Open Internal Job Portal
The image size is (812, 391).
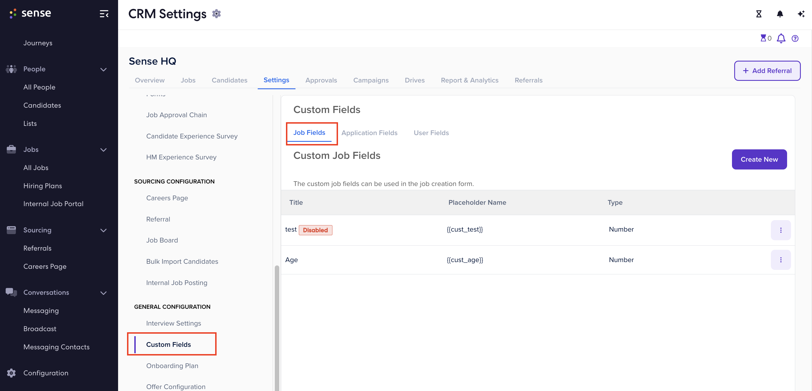tap(54, 204)
